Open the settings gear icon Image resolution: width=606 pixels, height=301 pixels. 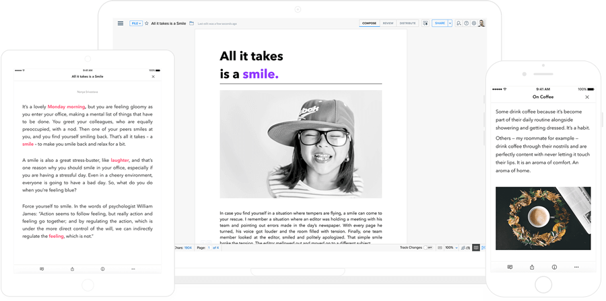[x=474, y=23]
